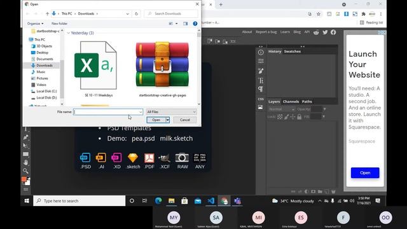The height and width of the screenshot is (229, 407).
Task: Click New folder in the Open dialog
Action: 59,24
